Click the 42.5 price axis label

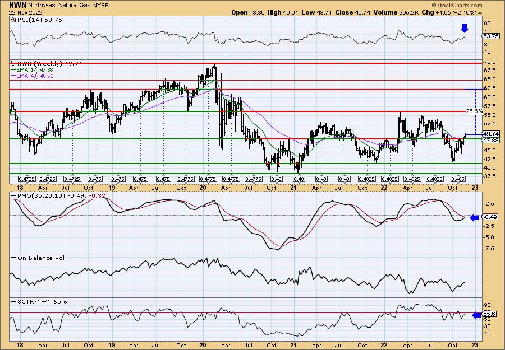[x=490, y=159]
